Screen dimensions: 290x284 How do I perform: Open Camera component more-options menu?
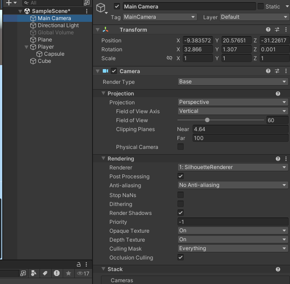tap(286, 71)
